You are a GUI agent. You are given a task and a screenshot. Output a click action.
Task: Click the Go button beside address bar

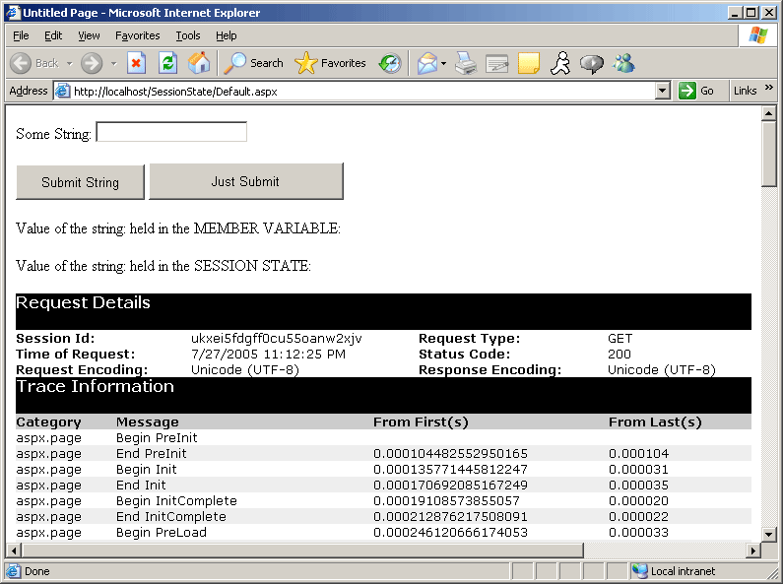697,91
